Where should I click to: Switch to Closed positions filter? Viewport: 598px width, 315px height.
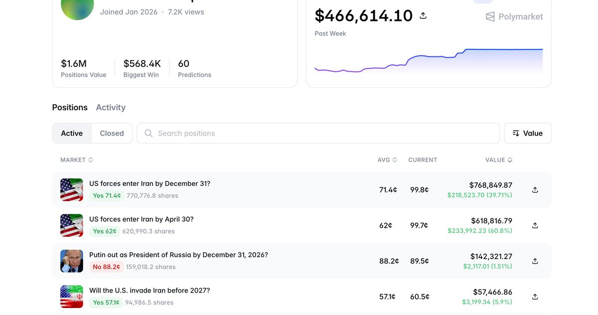pyautogui.click(x=112, y=134)
